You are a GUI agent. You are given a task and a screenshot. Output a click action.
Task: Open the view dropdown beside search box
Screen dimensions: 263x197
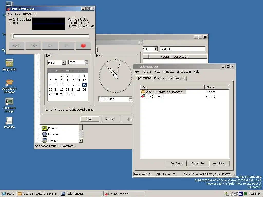click(x=155, y=49)
